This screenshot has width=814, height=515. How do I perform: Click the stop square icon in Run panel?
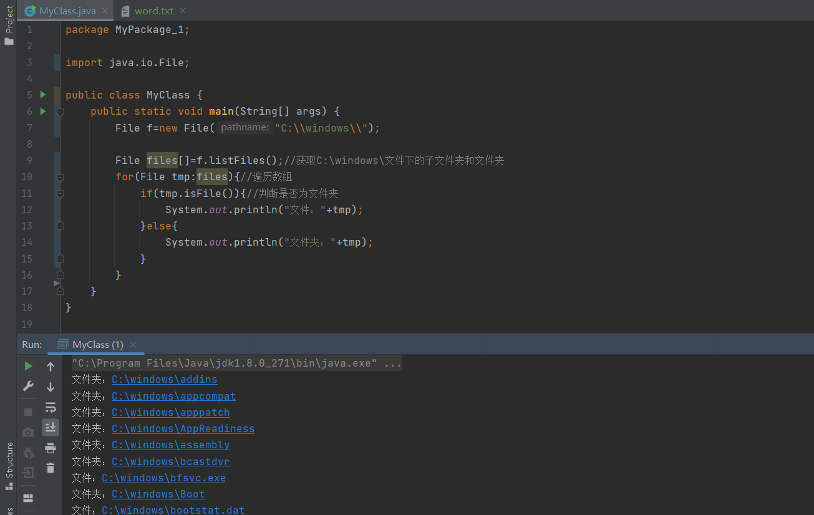click(x=28, y=412)
